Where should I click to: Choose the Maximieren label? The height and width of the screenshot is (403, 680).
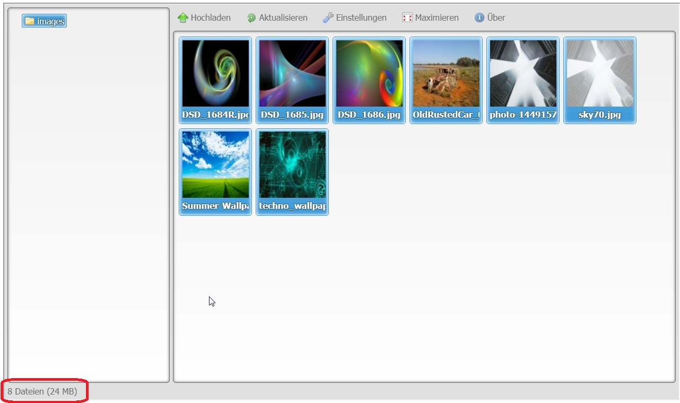437,17
